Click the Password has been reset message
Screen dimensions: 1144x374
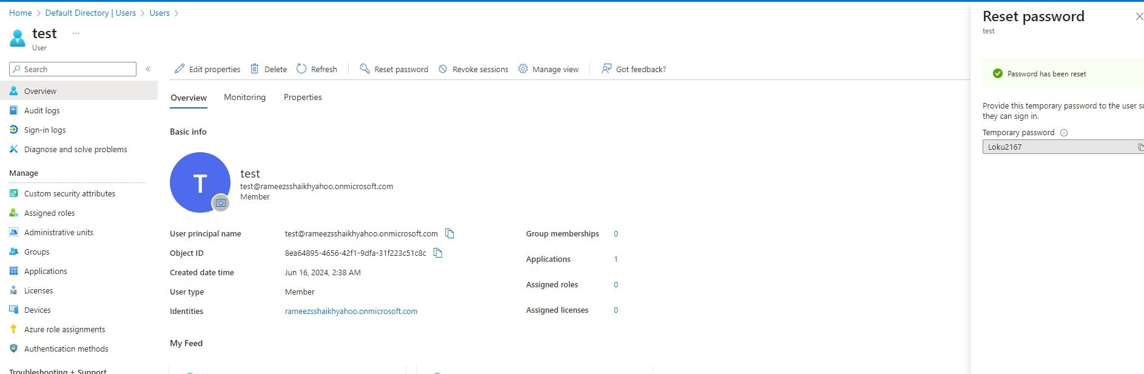(x=1046, y=74)
